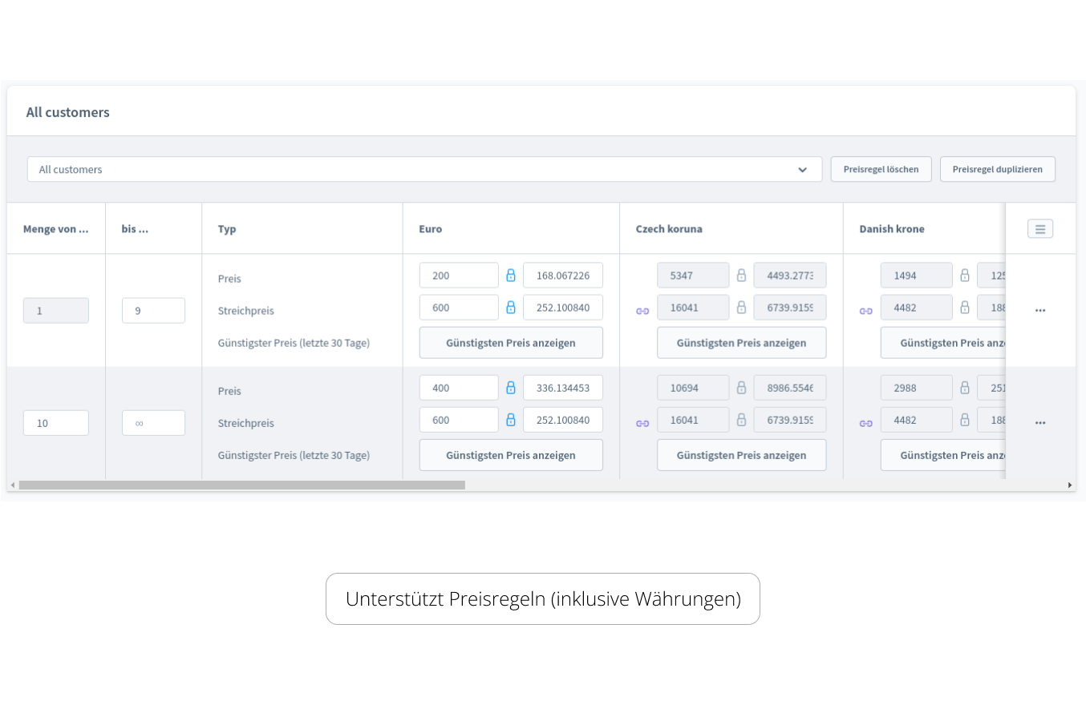The image size is (1086, 705).
Task: Click Danish krone link icon in first row
Action: coord(866,311)
